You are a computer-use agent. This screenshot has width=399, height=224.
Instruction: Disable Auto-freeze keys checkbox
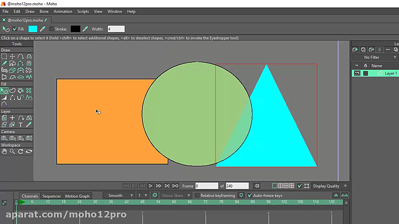point(250,196)
